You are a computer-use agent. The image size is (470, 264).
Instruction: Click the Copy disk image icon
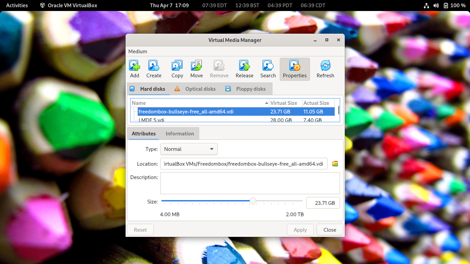[177, 65]
